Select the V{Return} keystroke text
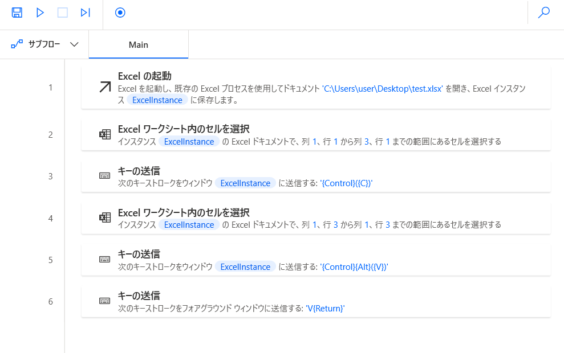Image resolution: width=564 pixels, height=353 pixels. coord(326,309)
